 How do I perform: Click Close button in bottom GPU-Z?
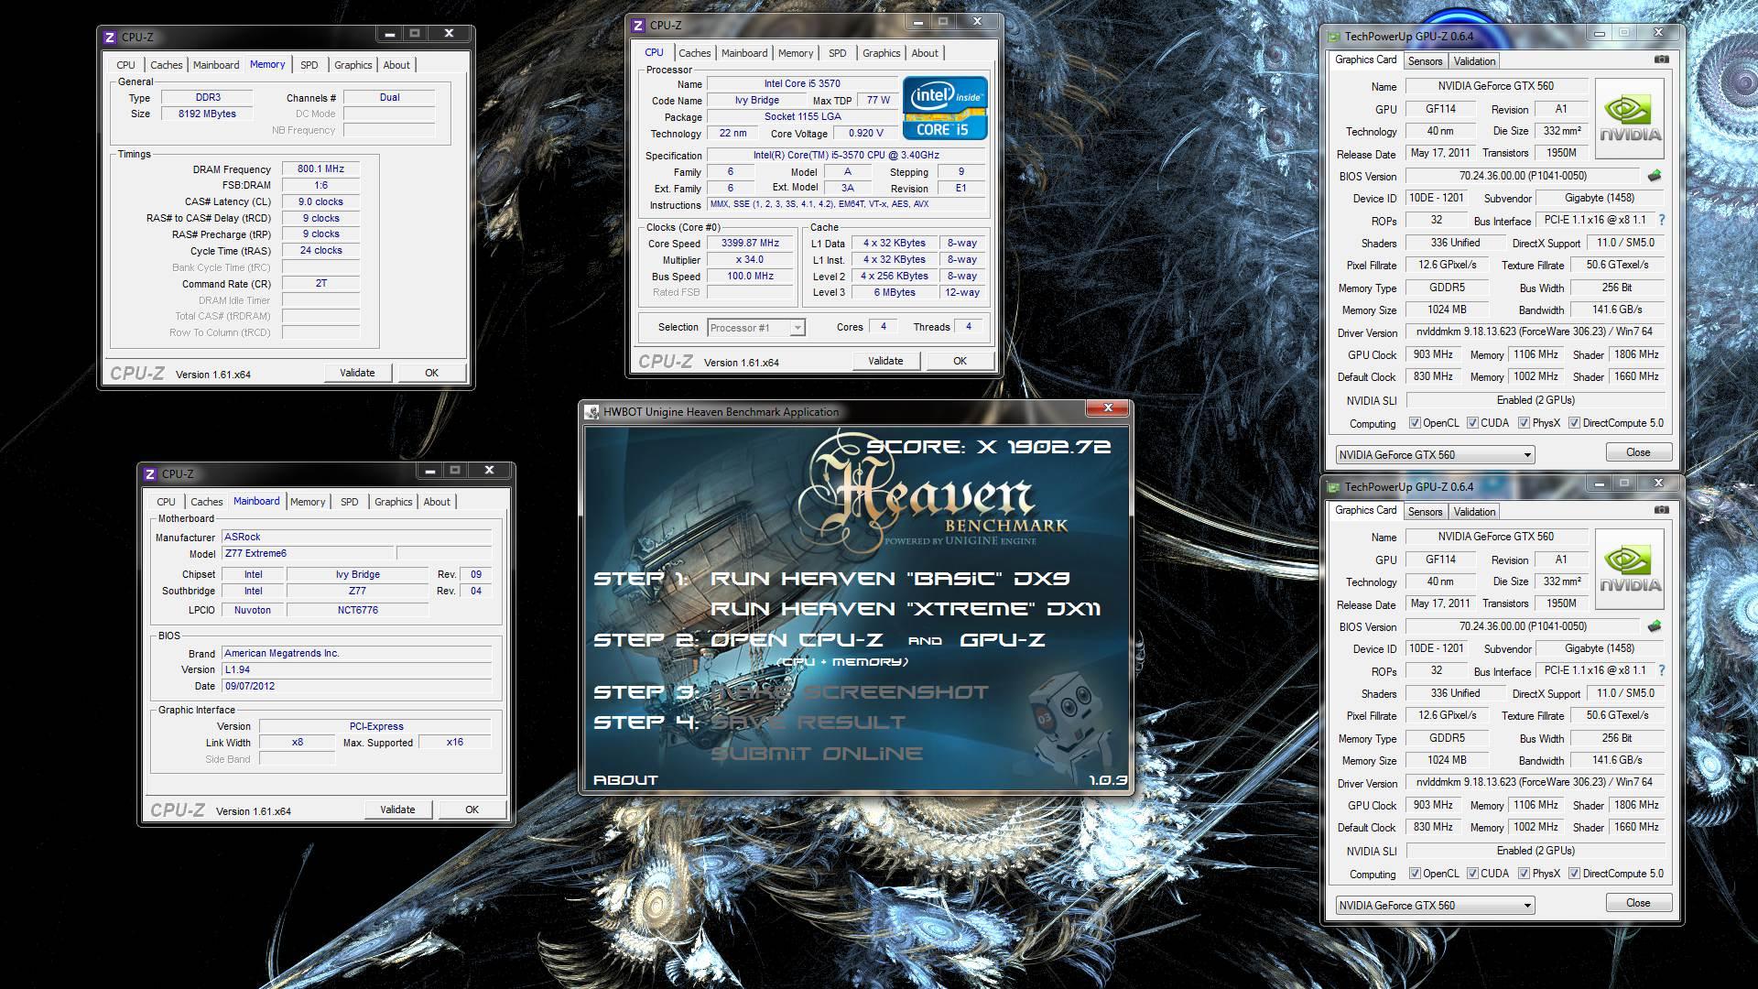click(1638, 903)
